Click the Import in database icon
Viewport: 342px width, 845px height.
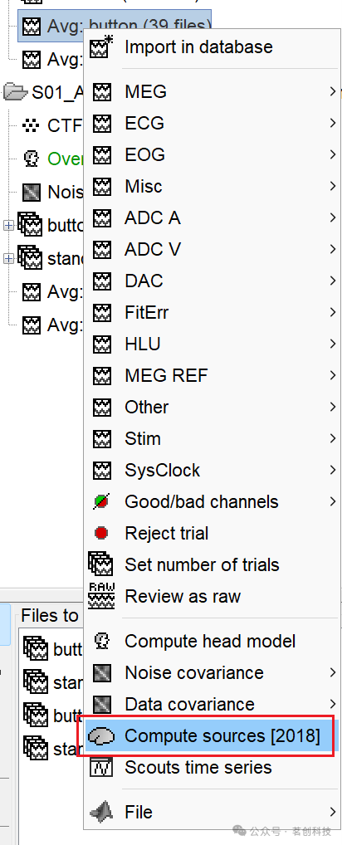[x=102, y=46]
